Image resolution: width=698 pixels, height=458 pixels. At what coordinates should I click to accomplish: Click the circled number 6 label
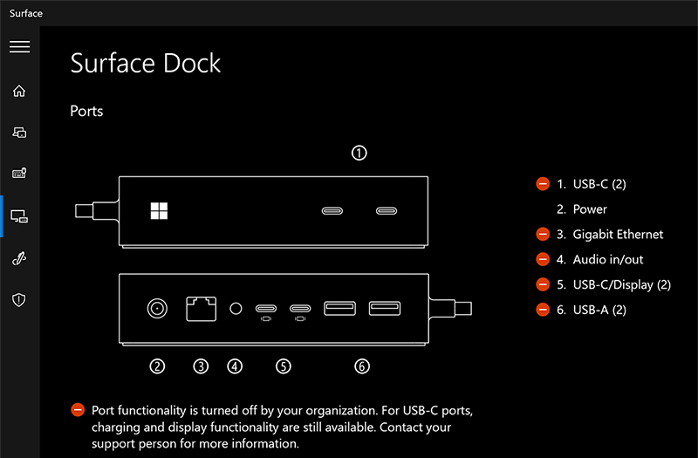point(362,366)
